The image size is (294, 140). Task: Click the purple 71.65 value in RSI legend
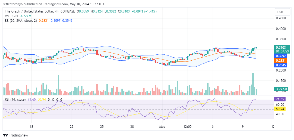[32, 99]
